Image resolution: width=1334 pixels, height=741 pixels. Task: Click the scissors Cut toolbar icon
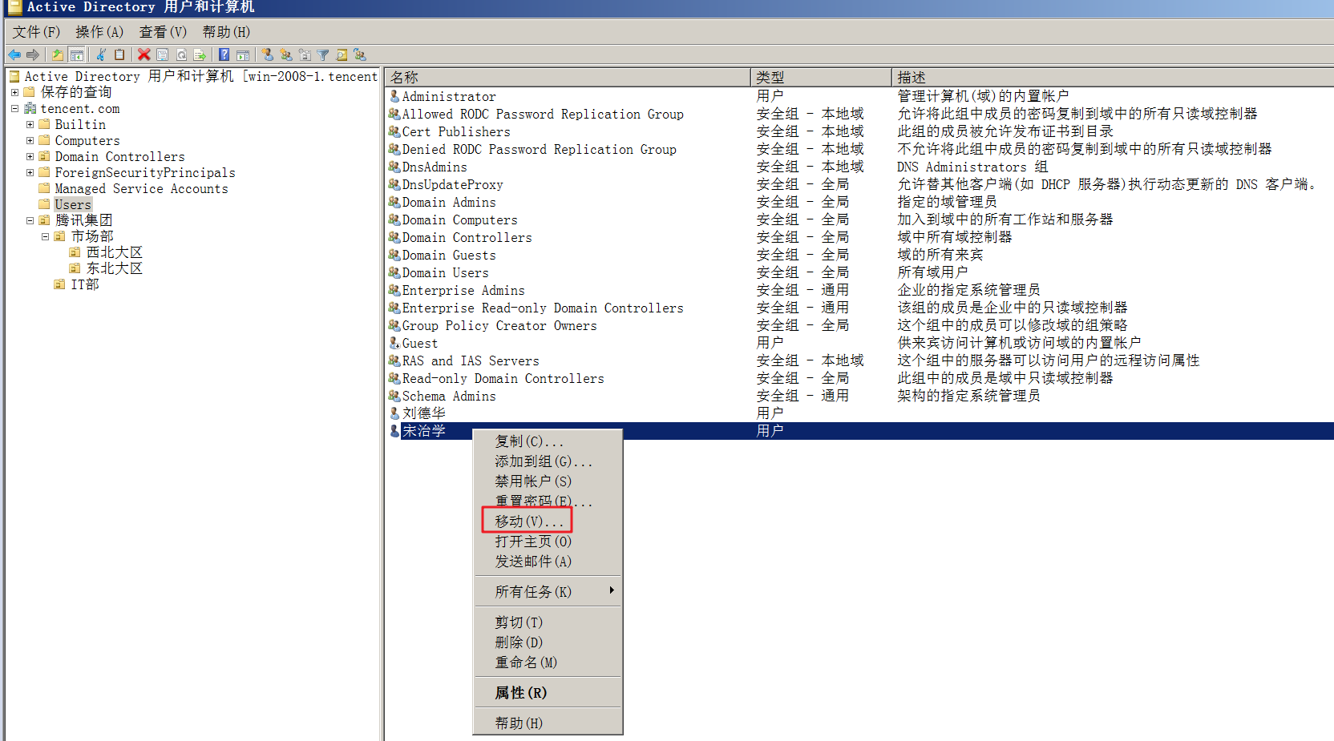101,54
